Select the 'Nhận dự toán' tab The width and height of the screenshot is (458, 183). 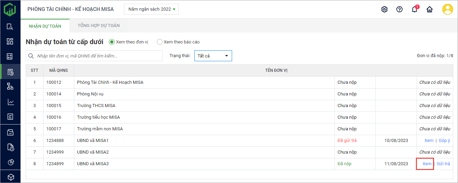pyautogui.click(x=45, y=26)
